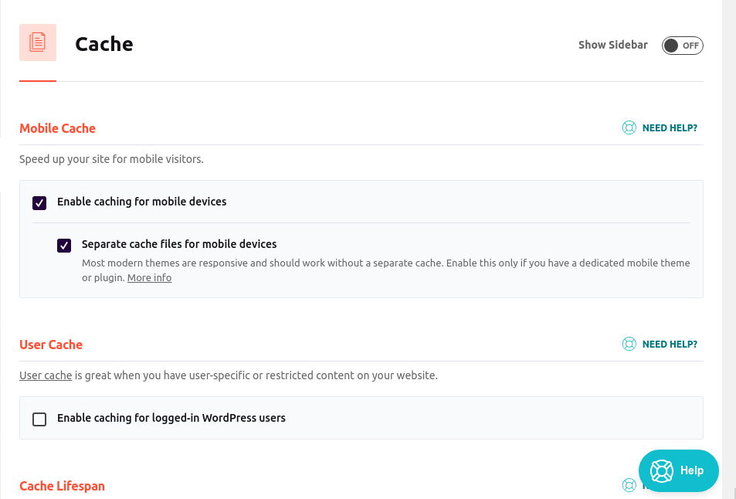Click the lifebuoy icon beside Mobile Cache help

(629, 127)
